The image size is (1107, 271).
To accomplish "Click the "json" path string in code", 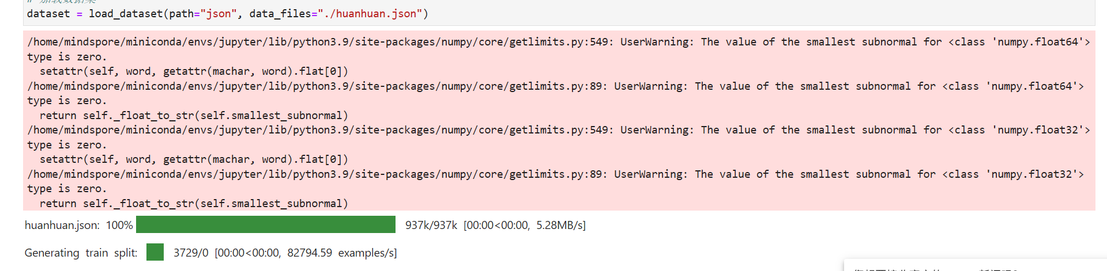I will (219, 14).
